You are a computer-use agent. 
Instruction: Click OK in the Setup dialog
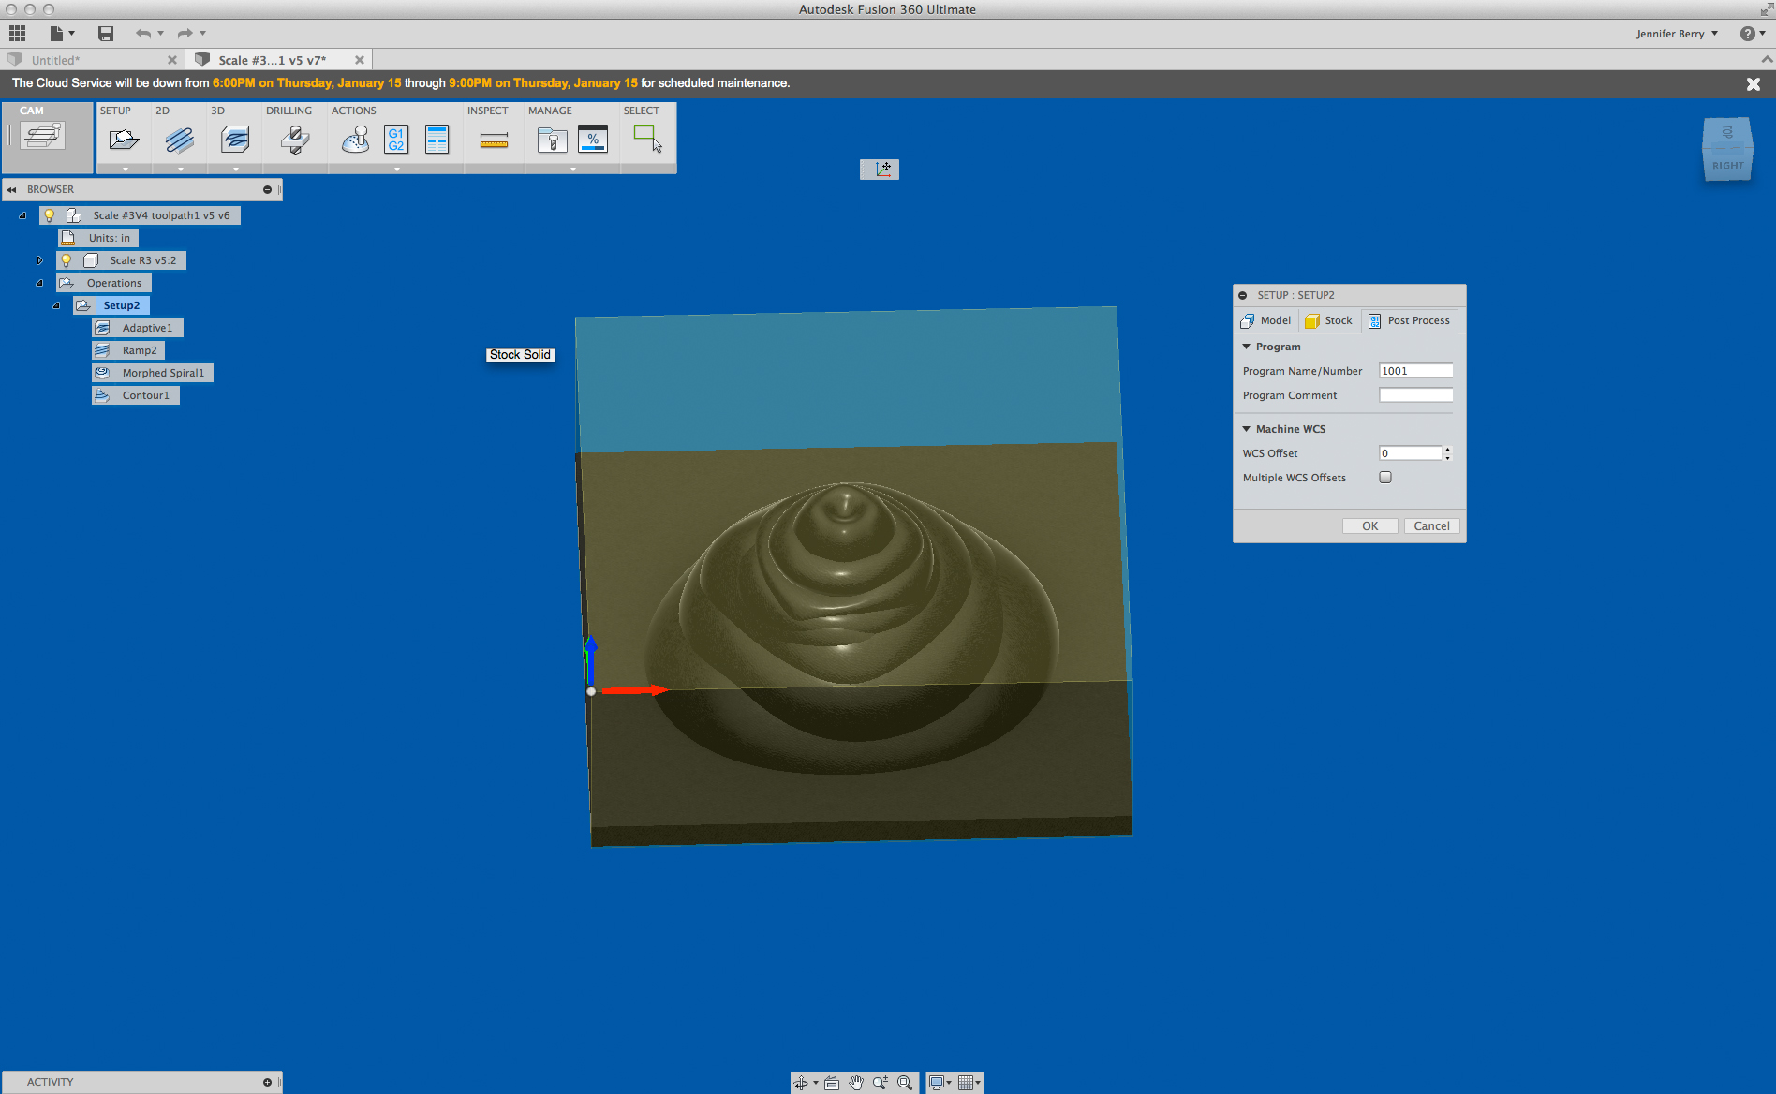(x=1369, y=525)
